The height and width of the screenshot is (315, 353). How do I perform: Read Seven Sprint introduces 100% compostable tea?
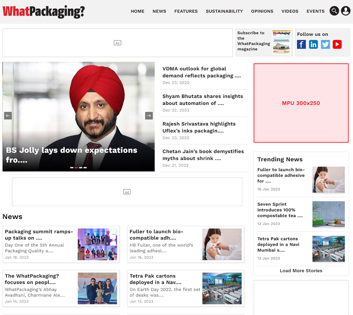[x=280, y=210]
